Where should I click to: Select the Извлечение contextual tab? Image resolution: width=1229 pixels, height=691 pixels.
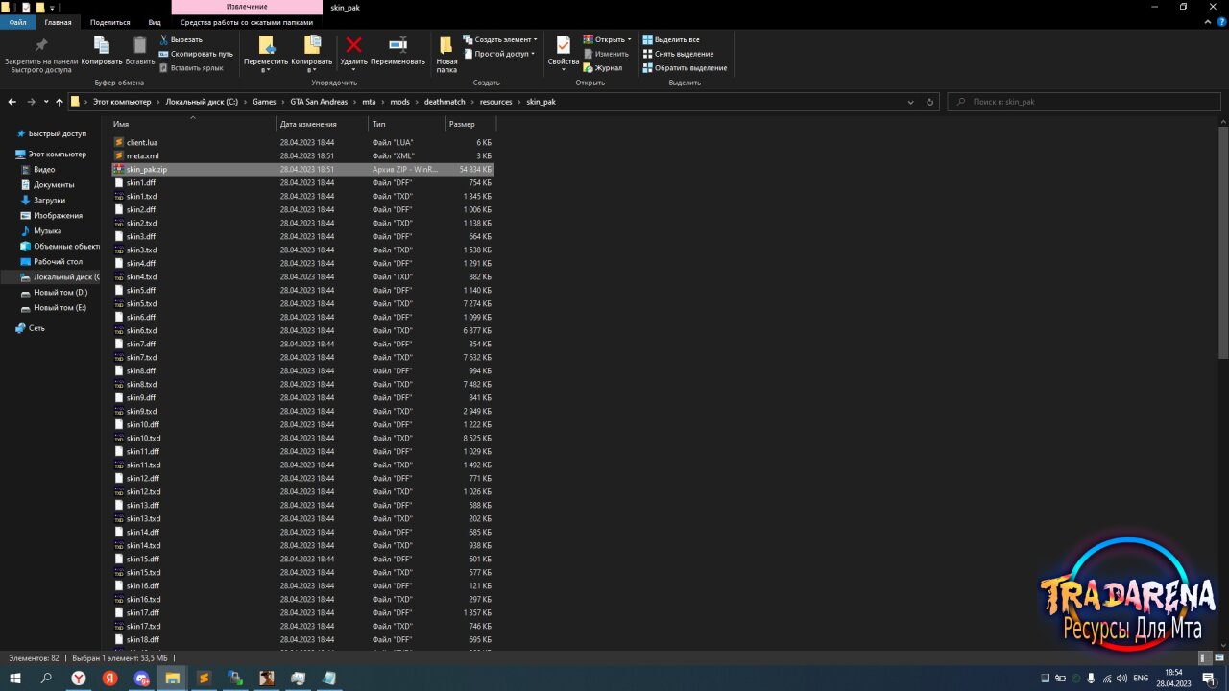[x=247, y=7]
